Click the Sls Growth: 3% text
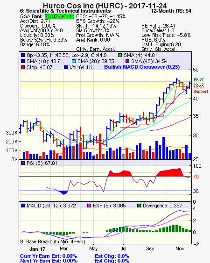The height and width of the screenshot is (263, 210). pos(93,30)
